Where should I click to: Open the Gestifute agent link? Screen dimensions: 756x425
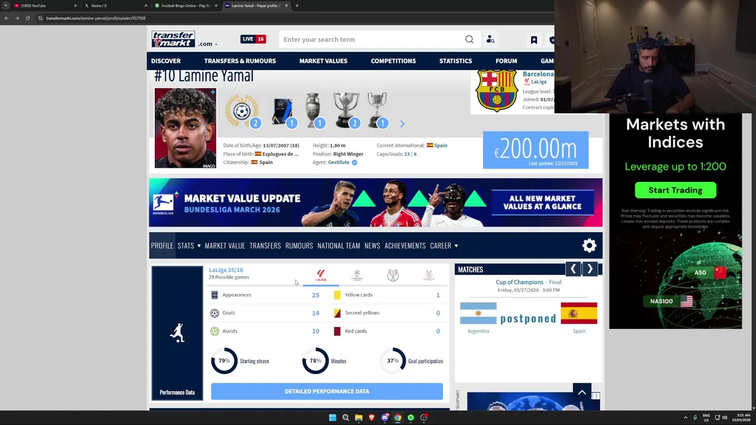338,162
